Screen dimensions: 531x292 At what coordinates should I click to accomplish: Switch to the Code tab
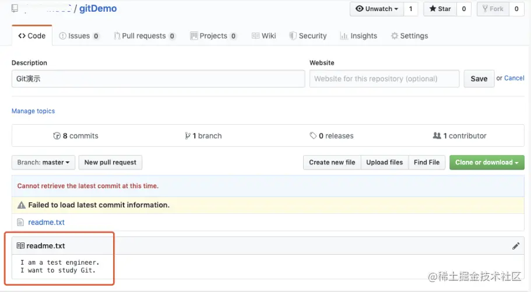coord(32,36)
